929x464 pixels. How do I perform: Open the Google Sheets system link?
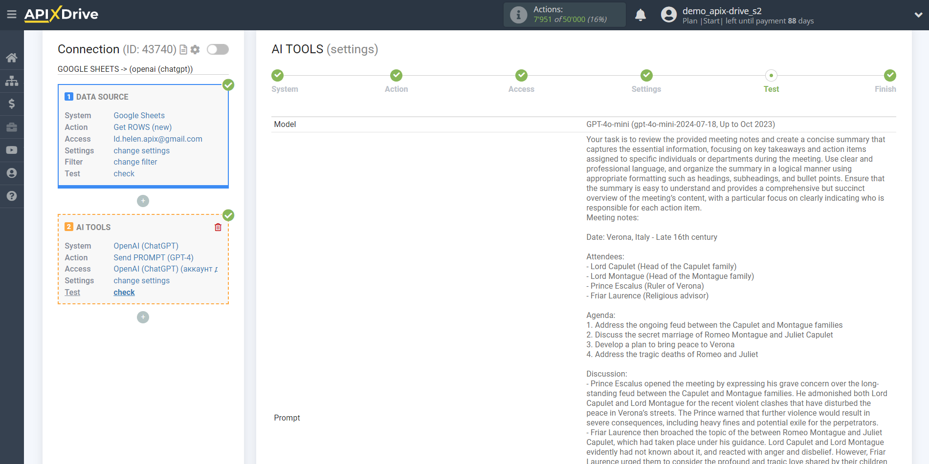pos(139,115)
